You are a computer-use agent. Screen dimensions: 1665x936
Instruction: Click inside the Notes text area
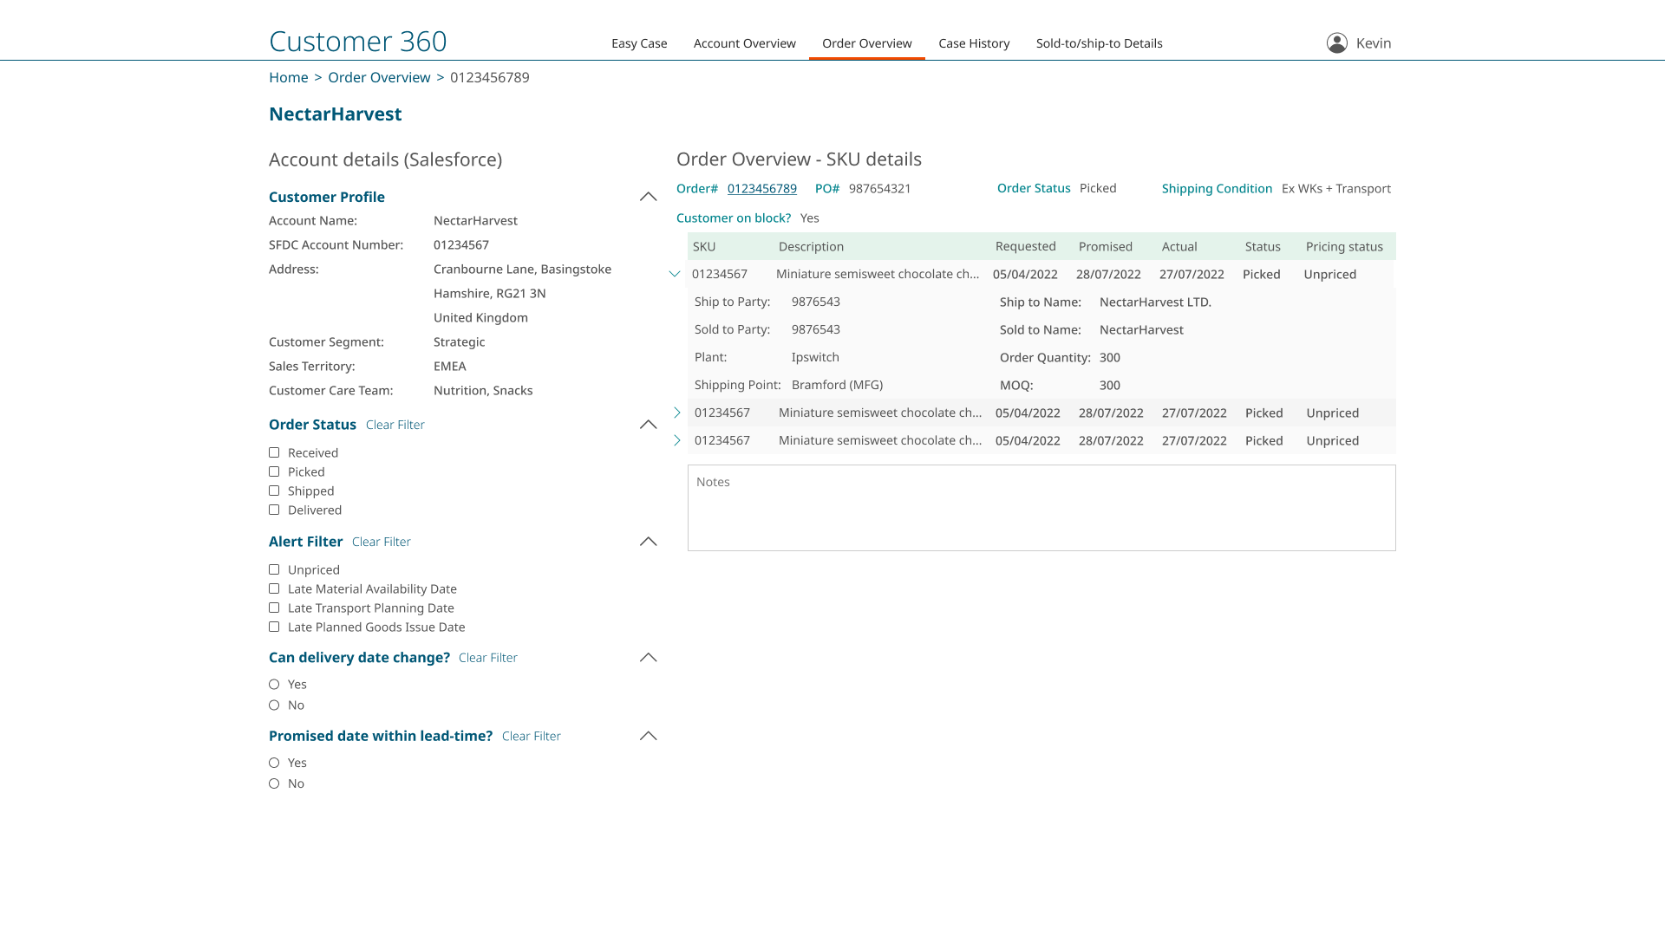[1041, 507]
